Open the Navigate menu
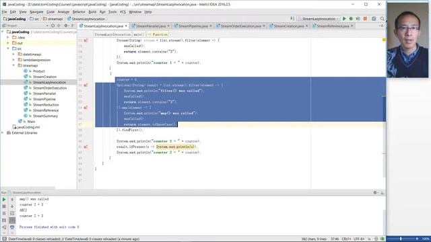This screenshot has height=242, width=431. click(36, 12)
